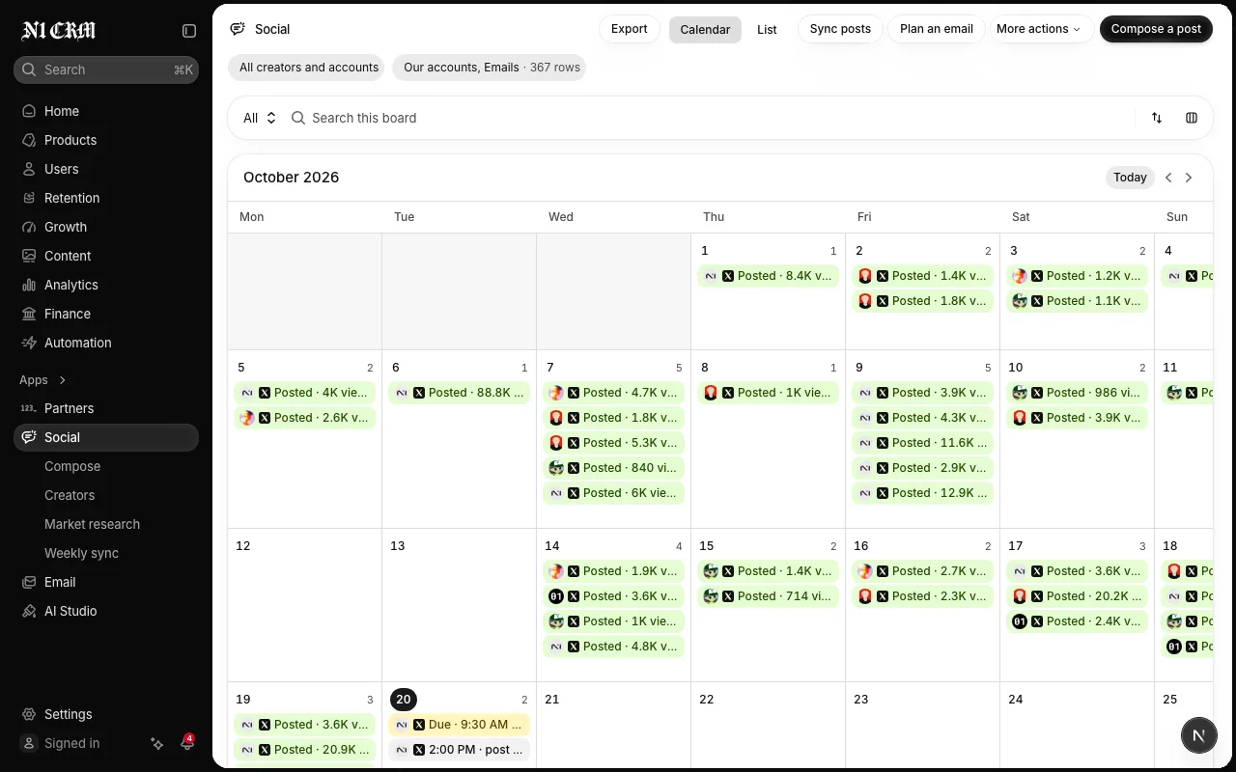This screenshot has height=772, width=1236.
Task: Collapse the sidebar with the panel icon
Action: point(189,31)
